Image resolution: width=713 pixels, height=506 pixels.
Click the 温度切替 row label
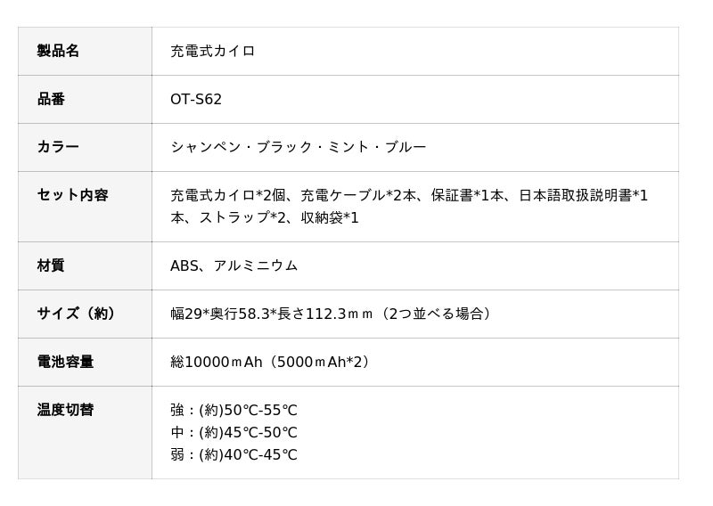(65, 410)
